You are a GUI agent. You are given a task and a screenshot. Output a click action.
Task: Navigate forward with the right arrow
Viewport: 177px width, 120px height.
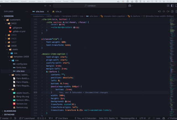[50, 6]
